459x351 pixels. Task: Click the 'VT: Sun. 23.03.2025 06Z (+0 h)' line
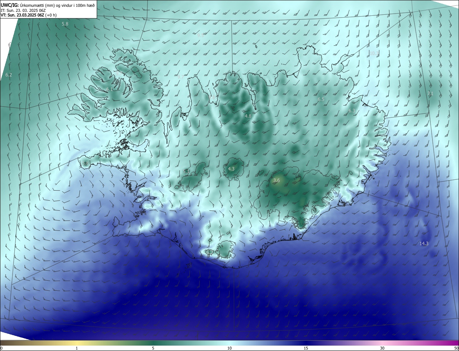(29, 15)
